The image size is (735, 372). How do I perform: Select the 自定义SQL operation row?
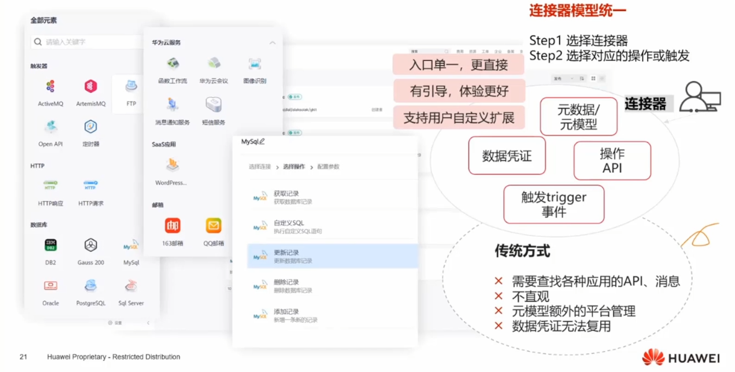pyautogui.click(x=333, y=227)
